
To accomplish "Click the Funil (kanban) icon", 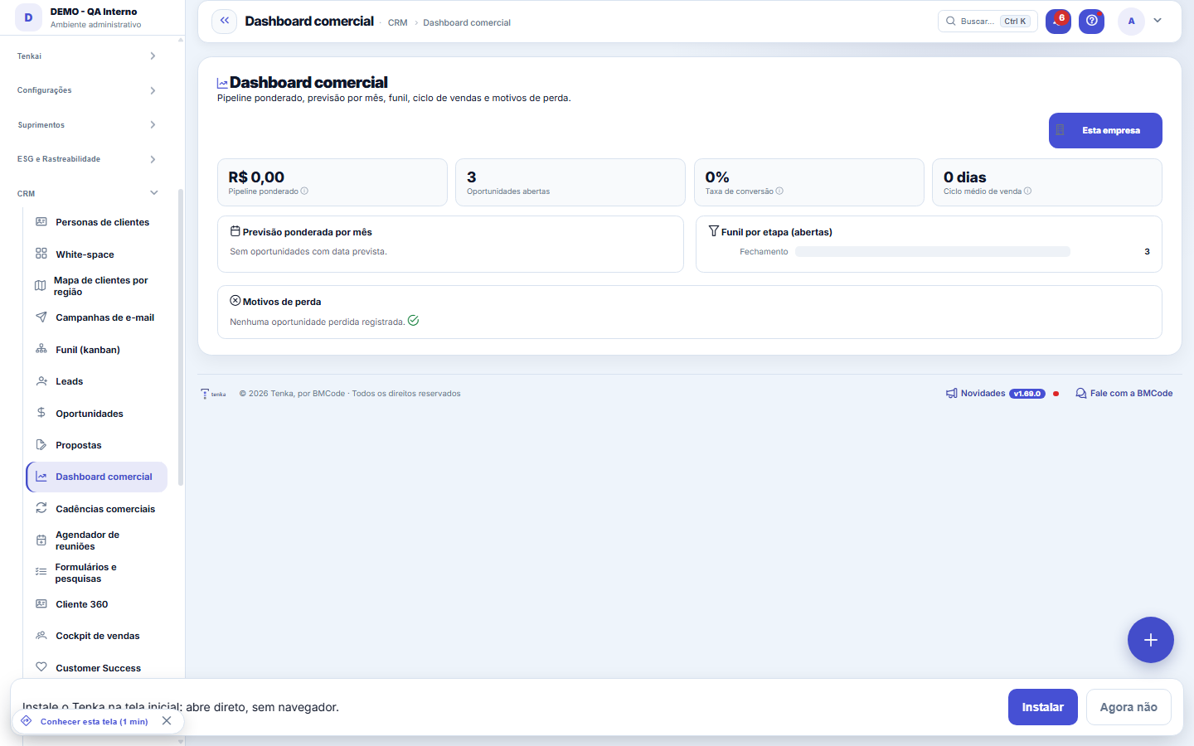I will pyautogui.click(x=41, y=349).
